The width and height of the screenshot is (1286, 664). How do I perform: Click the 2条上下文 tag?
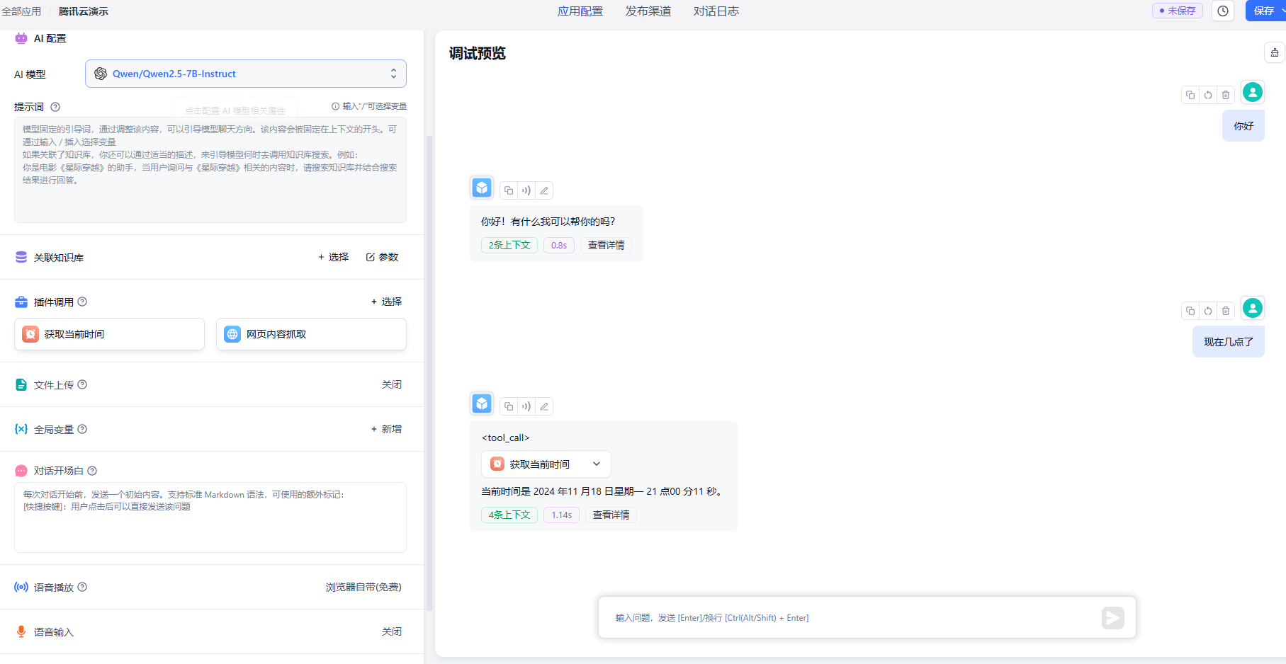pos(509,245)
